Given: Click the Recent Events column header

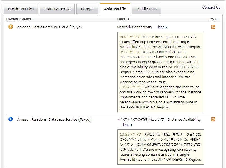Looking at the screenshot, I should click(19, 19).
